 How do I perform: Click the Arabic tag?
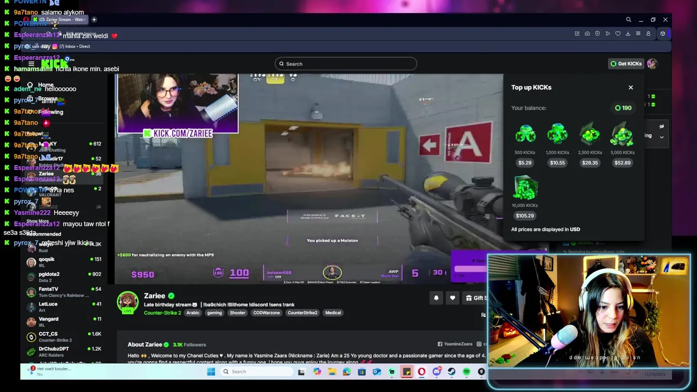click(x=193, y=313)
